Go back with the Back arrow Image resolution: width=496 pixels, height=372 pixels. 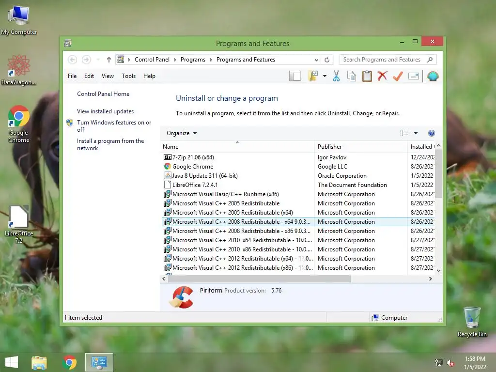pos(73,60)
